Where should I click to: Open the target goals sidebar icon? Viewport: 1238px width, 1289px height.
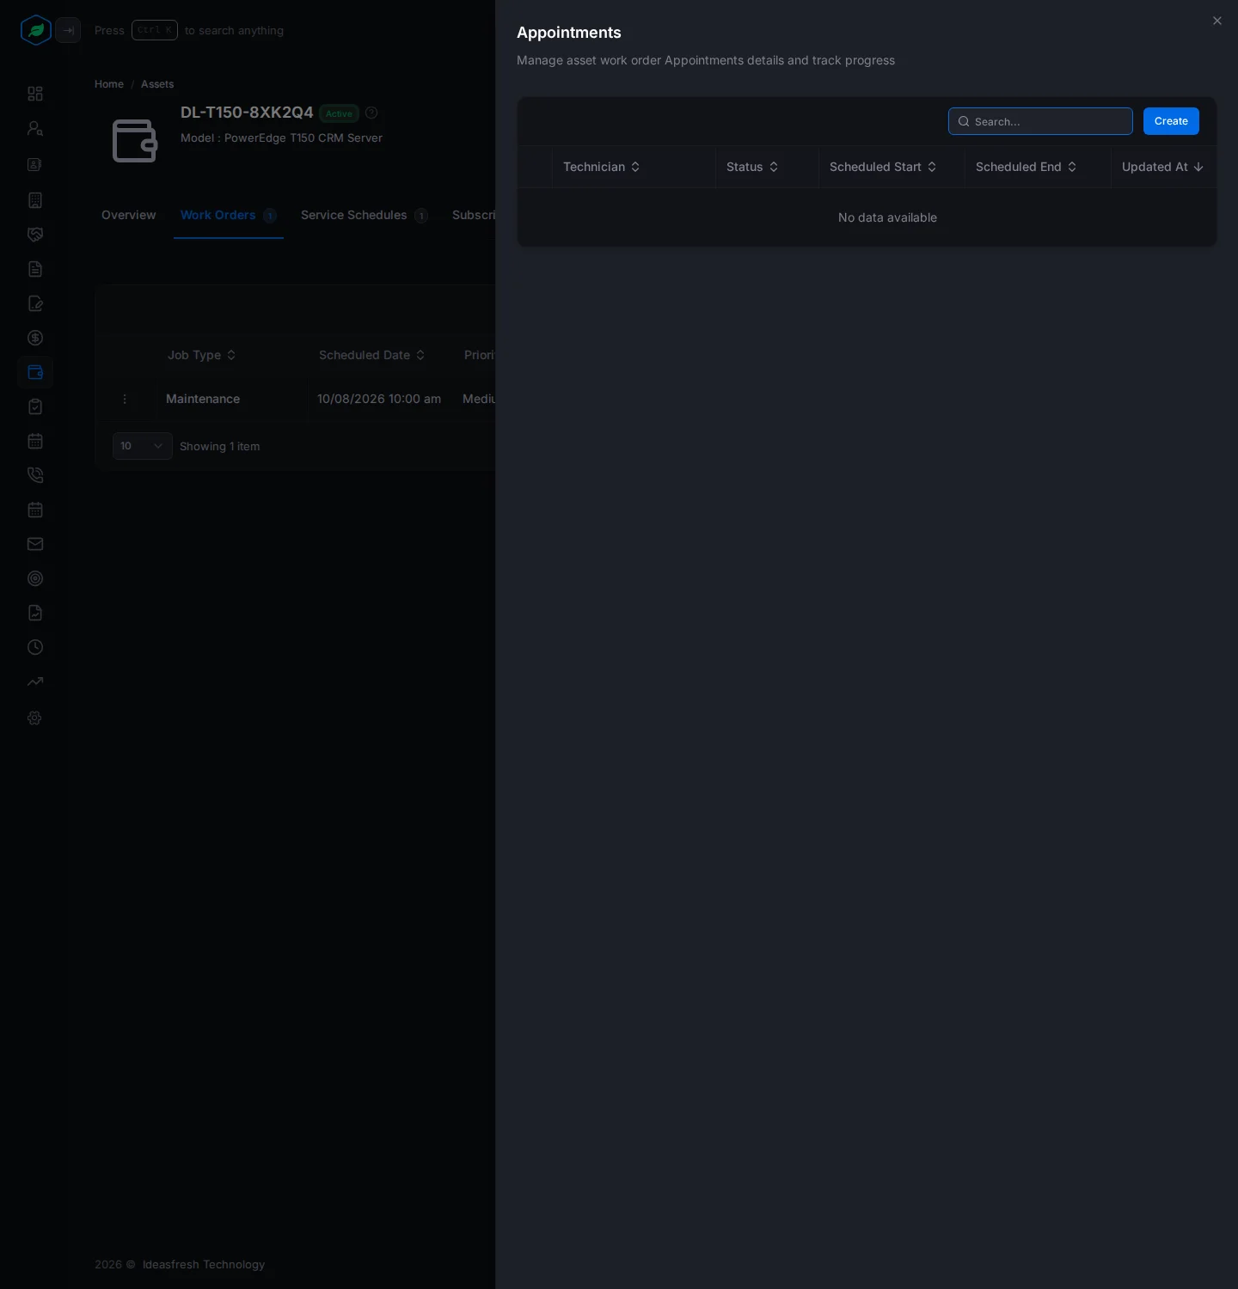tap(35, 578)
